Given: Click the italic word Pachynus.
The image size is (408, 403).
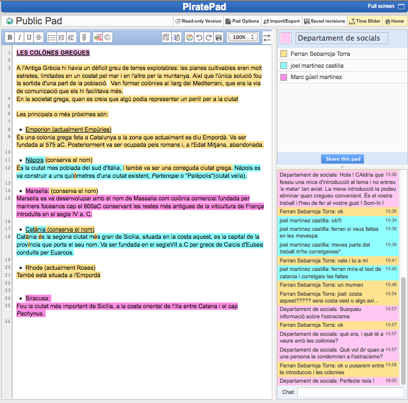Looking at the screenshot, I should [31, 314].
